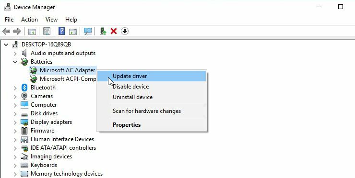The width and height of the screenshot is (355, 178).
Task: Click the Back arrow in the toolbar
Action: point(6,31)
